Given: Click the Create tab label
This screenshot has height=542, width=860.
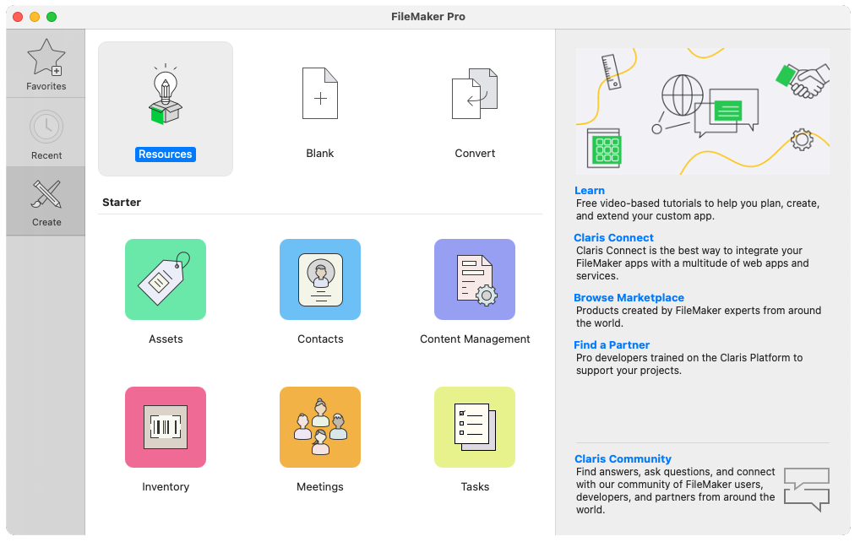Looking at the screenshot, I should 46,223.
